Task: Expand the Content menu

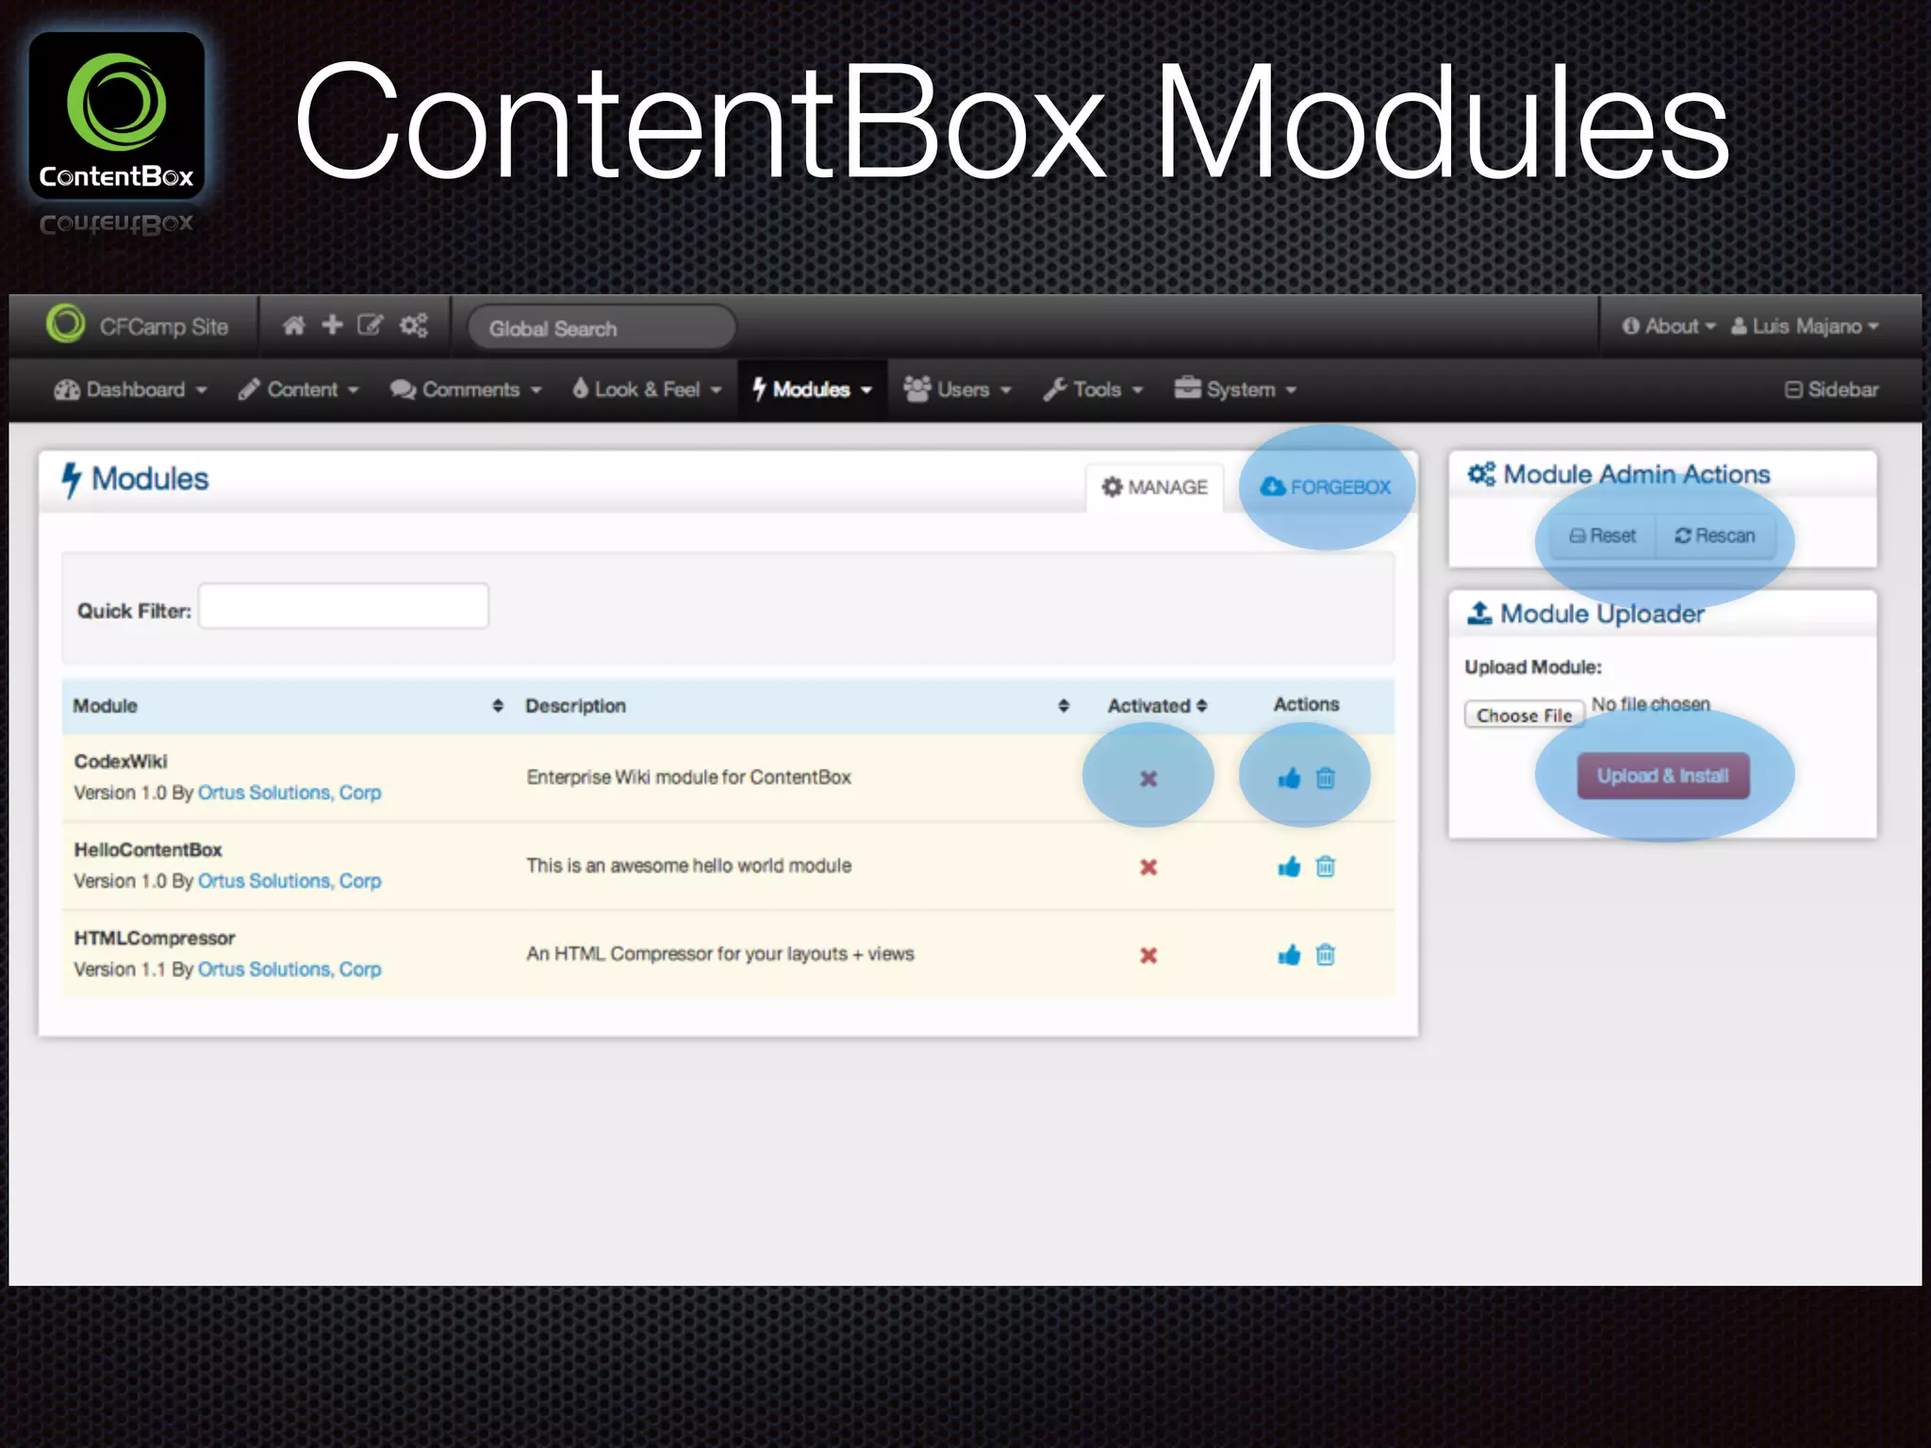Action: pos(298,390)
